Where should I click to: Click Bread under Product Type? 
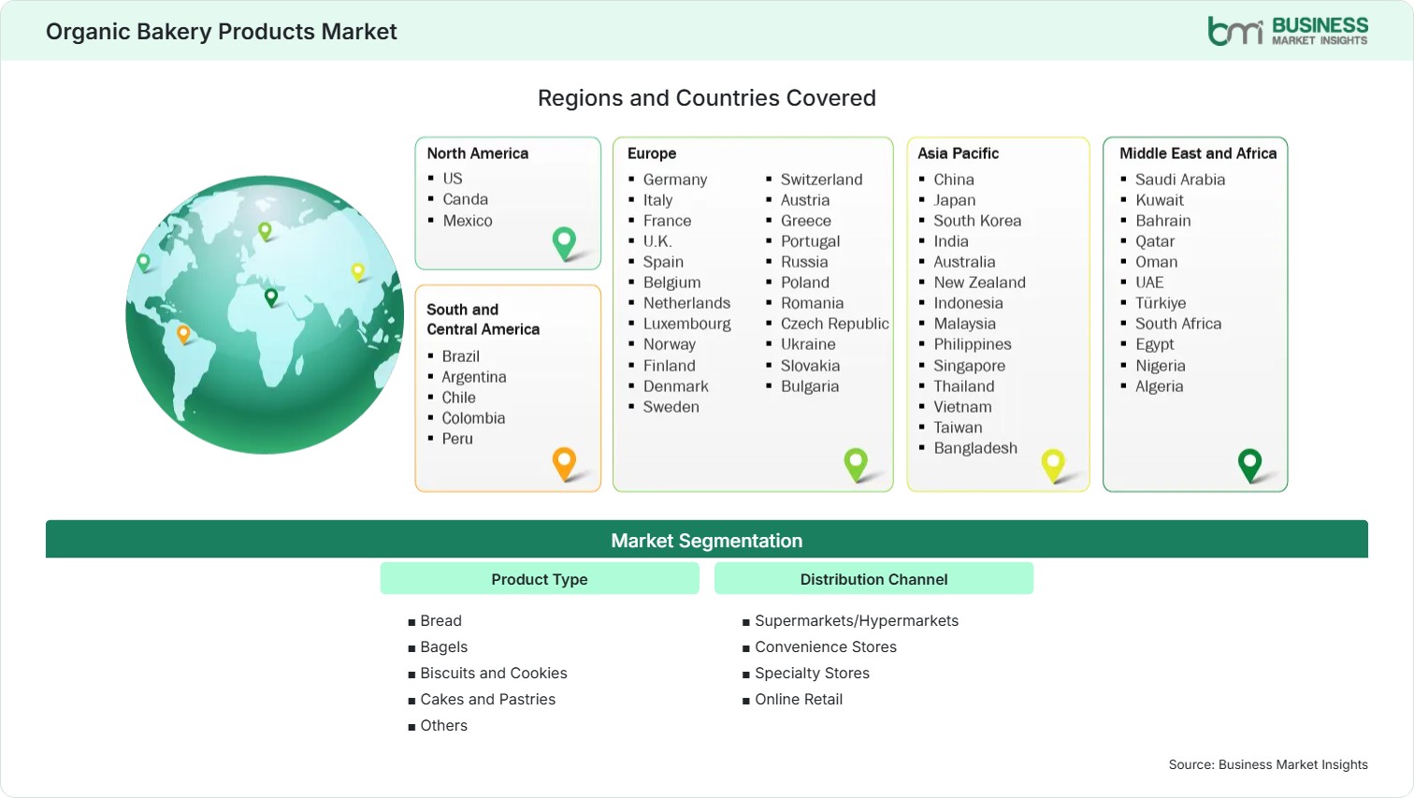[x=441, y=621]
